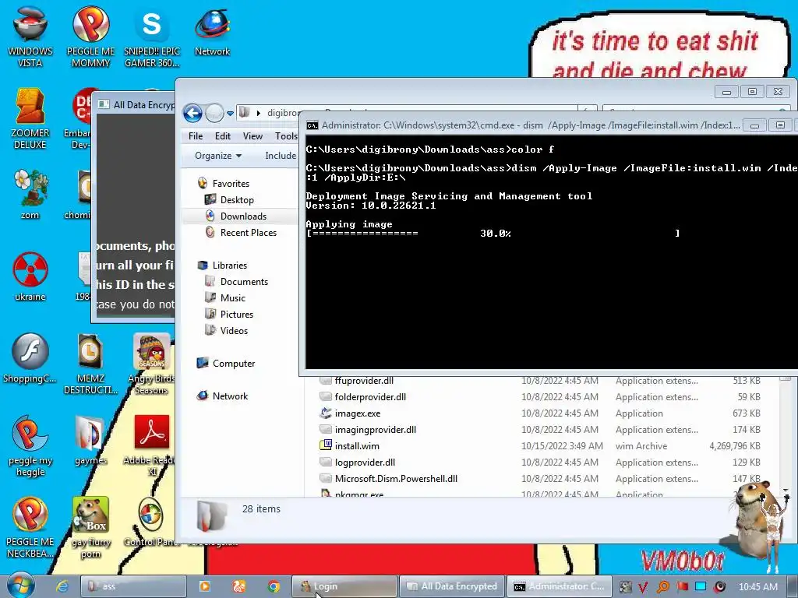Open the View menu in Explorer

252,135
